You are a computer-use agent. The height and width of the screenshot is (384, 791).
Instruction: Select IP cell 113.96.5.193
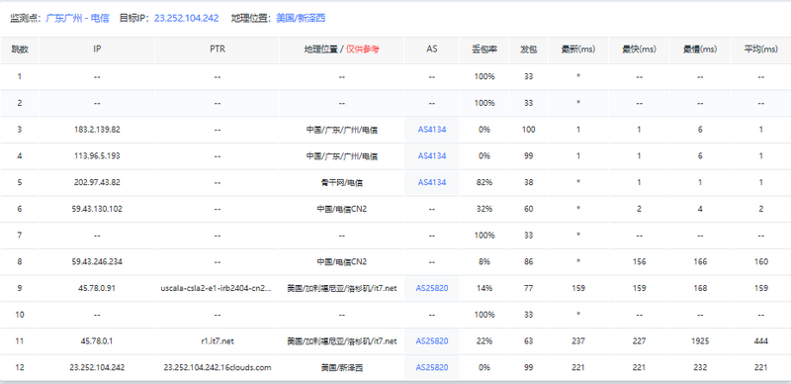pos(97,156)
